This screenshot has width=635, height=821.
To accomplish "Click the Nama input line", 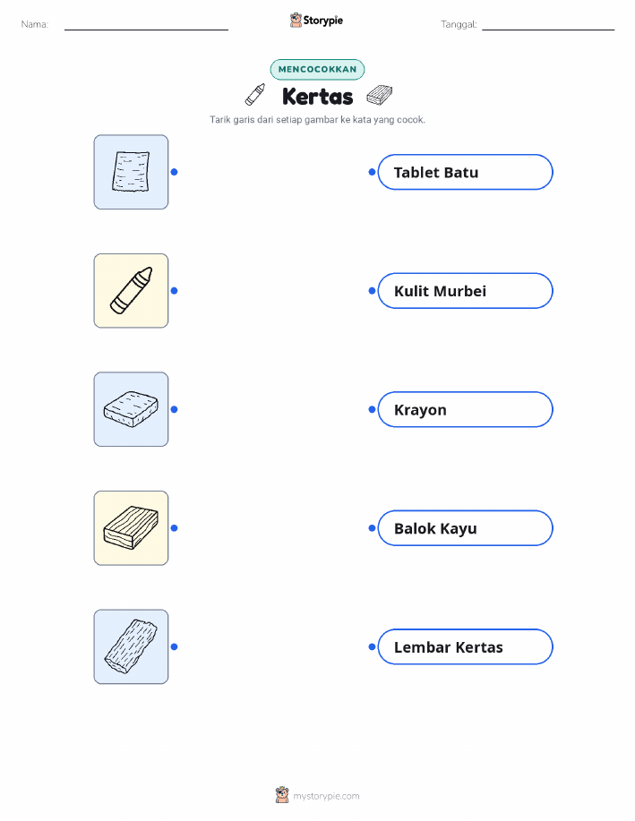I will (x=146, y=25).
